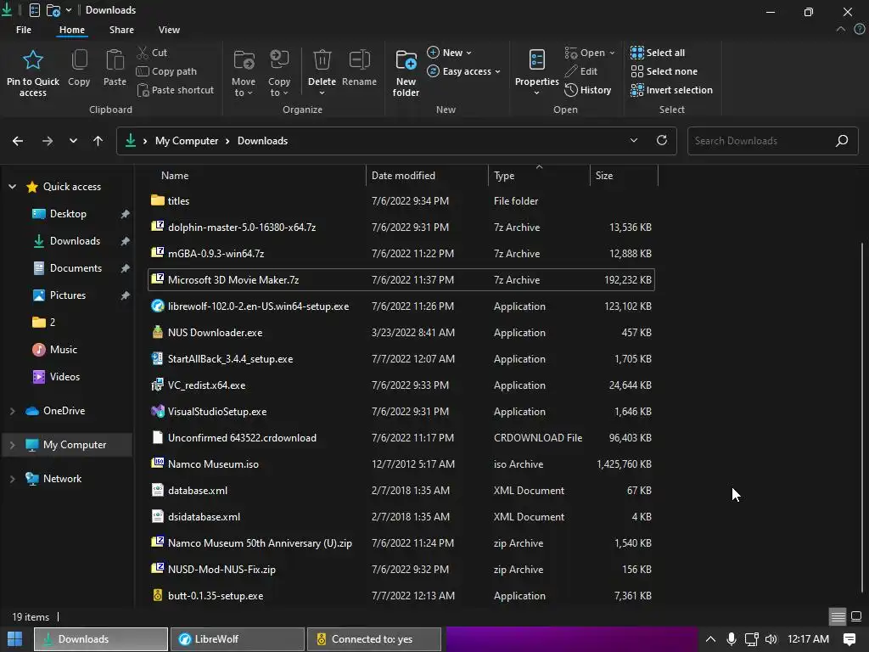The height and width of the screenshot is (652, 869).
Task: Click Paste shortcut in ribbon
Action: pyautogui.click(x=175, y=90)
